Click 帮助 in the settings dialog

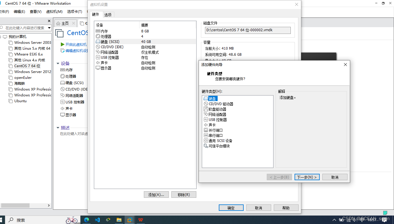(286, 208)
